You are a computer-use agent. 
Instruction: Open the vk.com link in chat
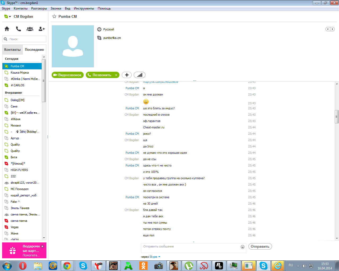(160, 82)
